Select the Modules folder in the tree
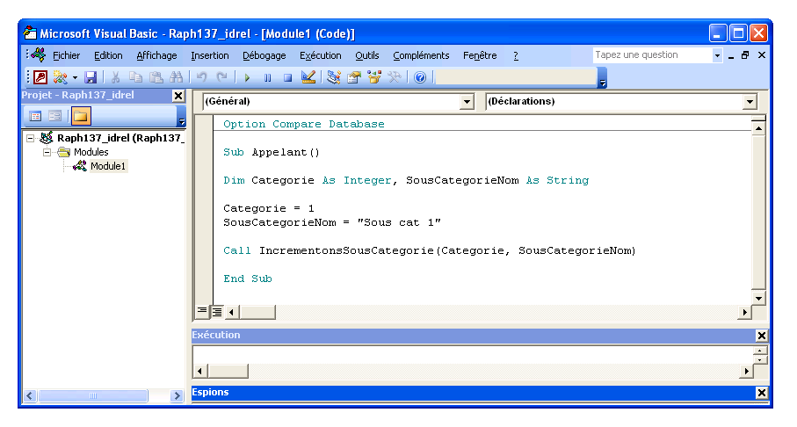Image resolution: width=797 pixels, height=427 pixels. (x=91, y=152)
